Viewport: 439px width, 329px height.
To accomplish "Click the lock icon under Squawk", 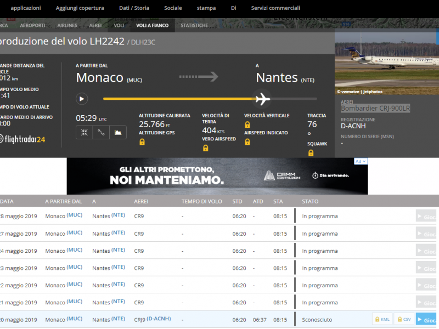I will tap(311, 153).
